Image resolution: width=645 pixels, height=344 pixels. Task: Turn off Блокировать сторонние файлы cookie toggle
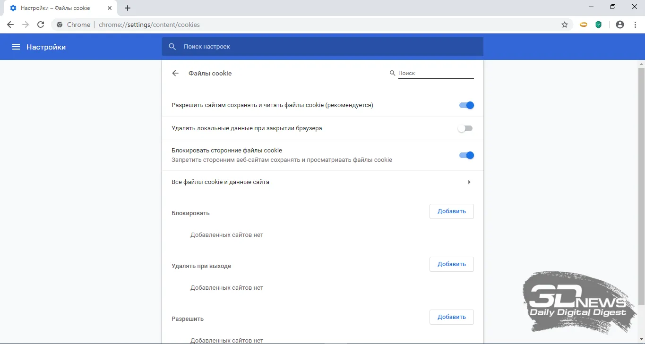pos(466,155)
